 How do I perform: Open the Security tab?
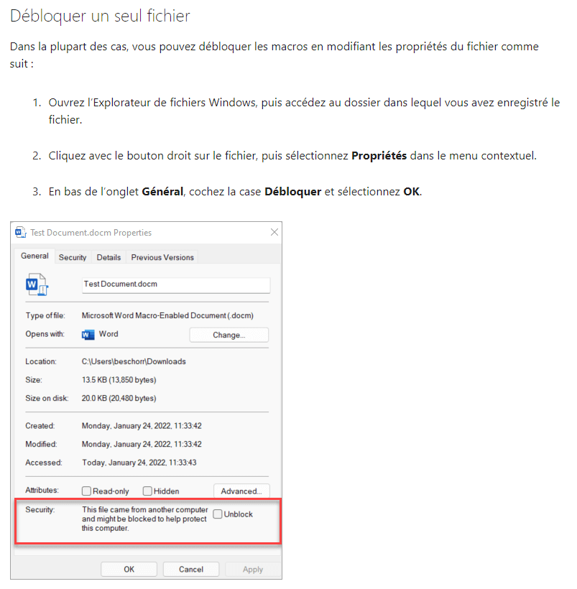pos(73,257)
